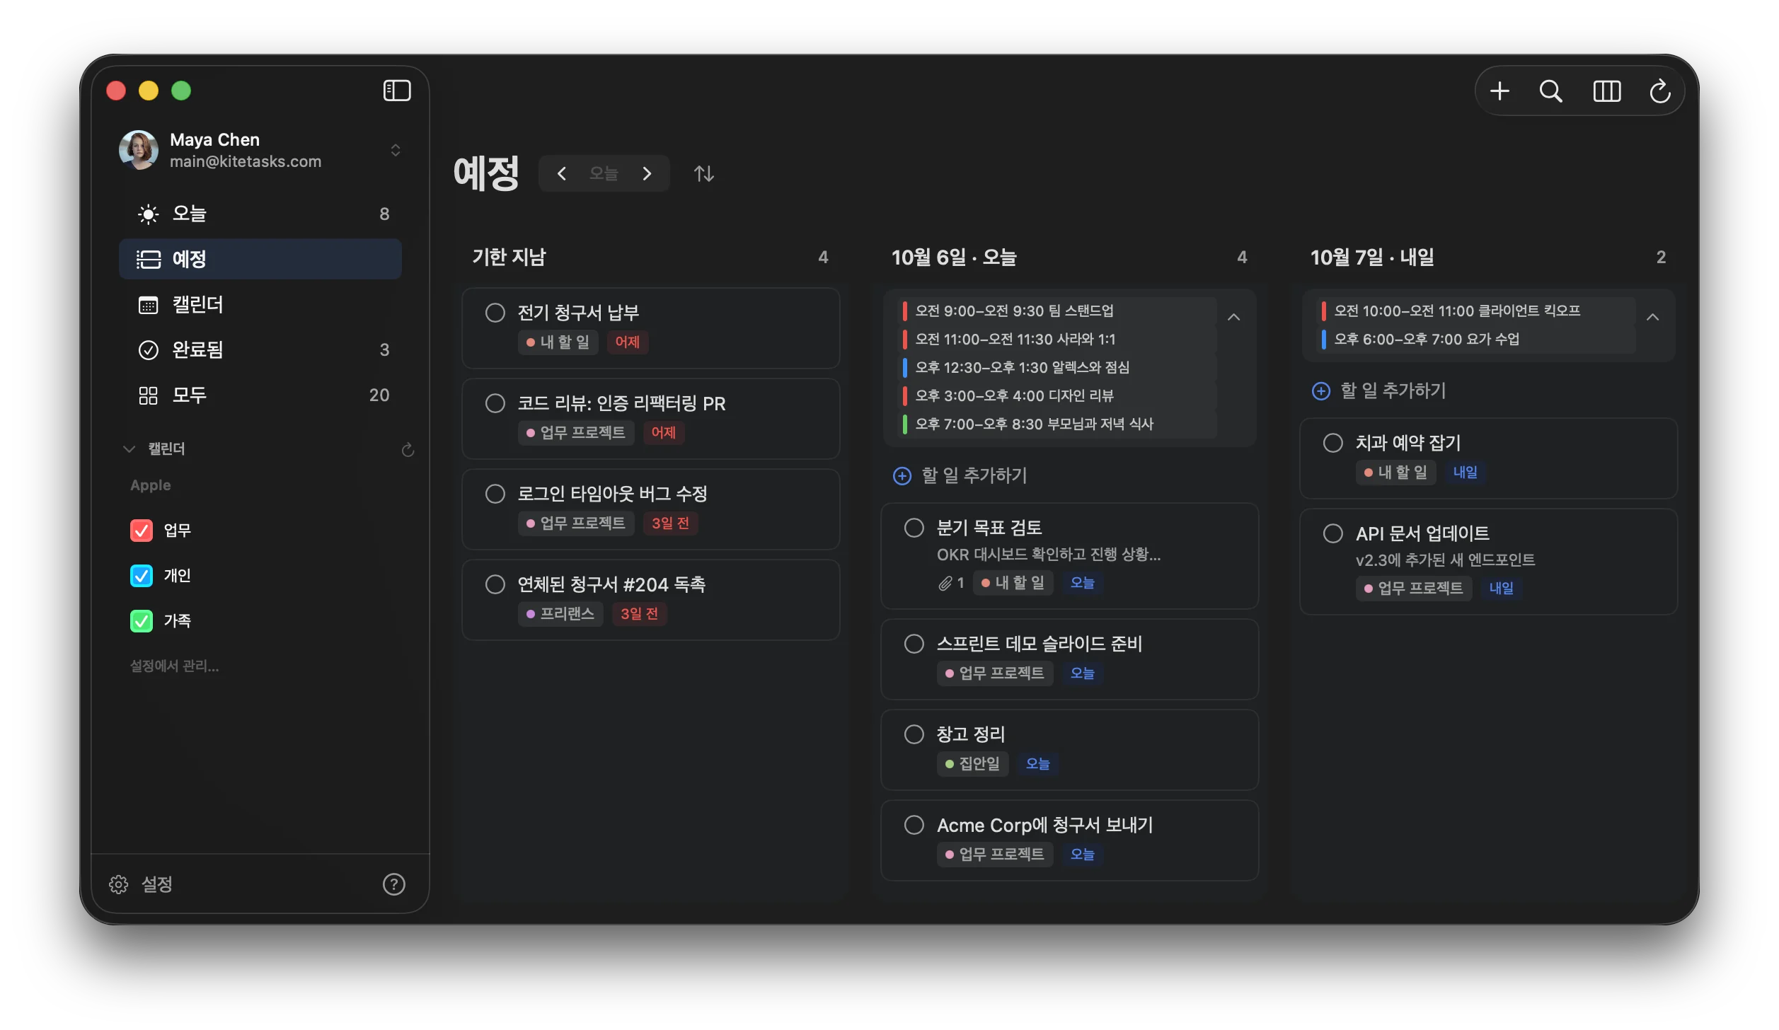Click the sort arrows icon beside 예정

(x=703, y=173)
